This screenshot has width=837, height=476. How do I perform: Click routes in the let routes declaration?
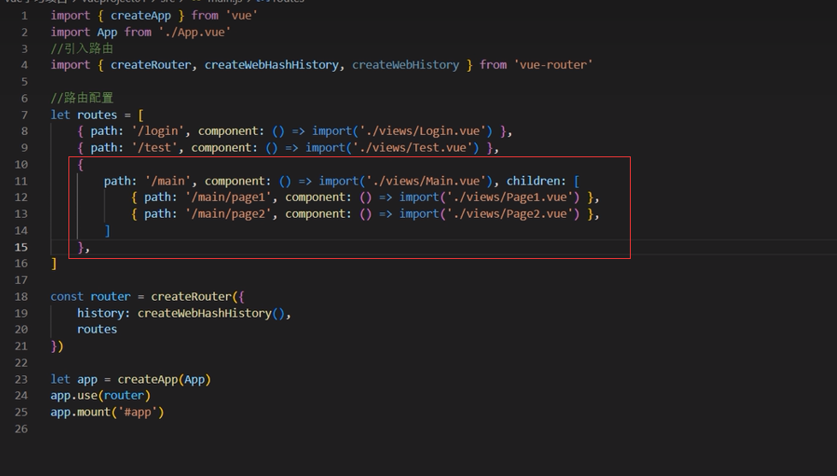pyautogui.click(x=98, y=115)
